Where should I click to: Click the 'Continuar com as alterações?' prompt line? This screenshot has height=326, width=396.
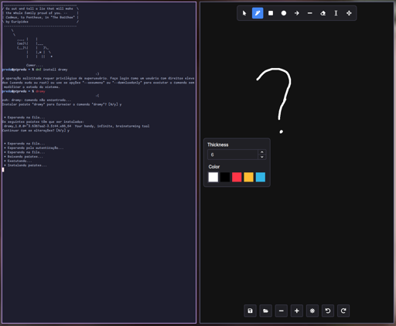[36, 131]
